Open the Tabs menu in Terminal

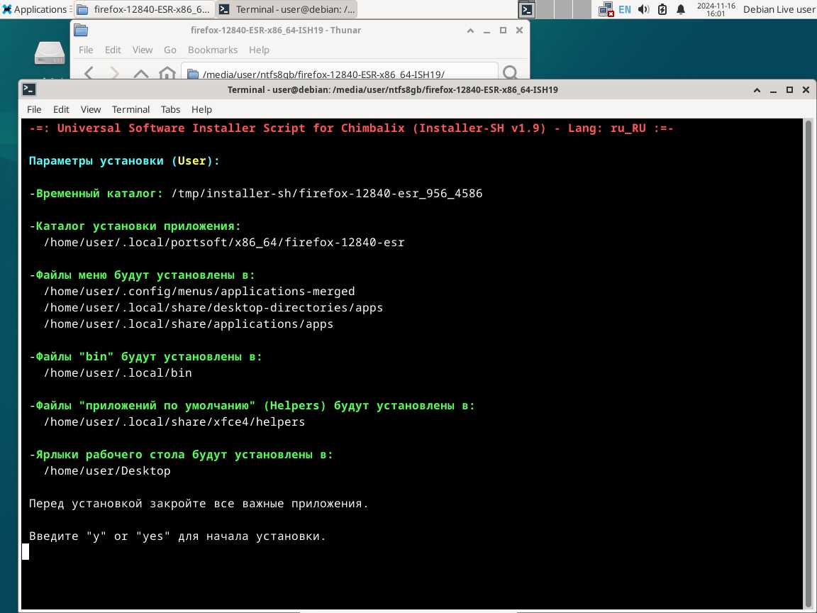pos(170,109)
